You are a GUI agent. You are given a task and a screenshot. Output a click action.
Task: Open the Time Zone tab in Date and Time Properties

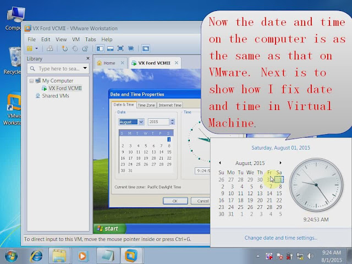pos(146,105)
